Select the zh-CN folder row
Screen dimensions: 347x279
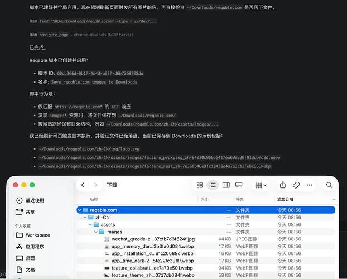[206, 217]
